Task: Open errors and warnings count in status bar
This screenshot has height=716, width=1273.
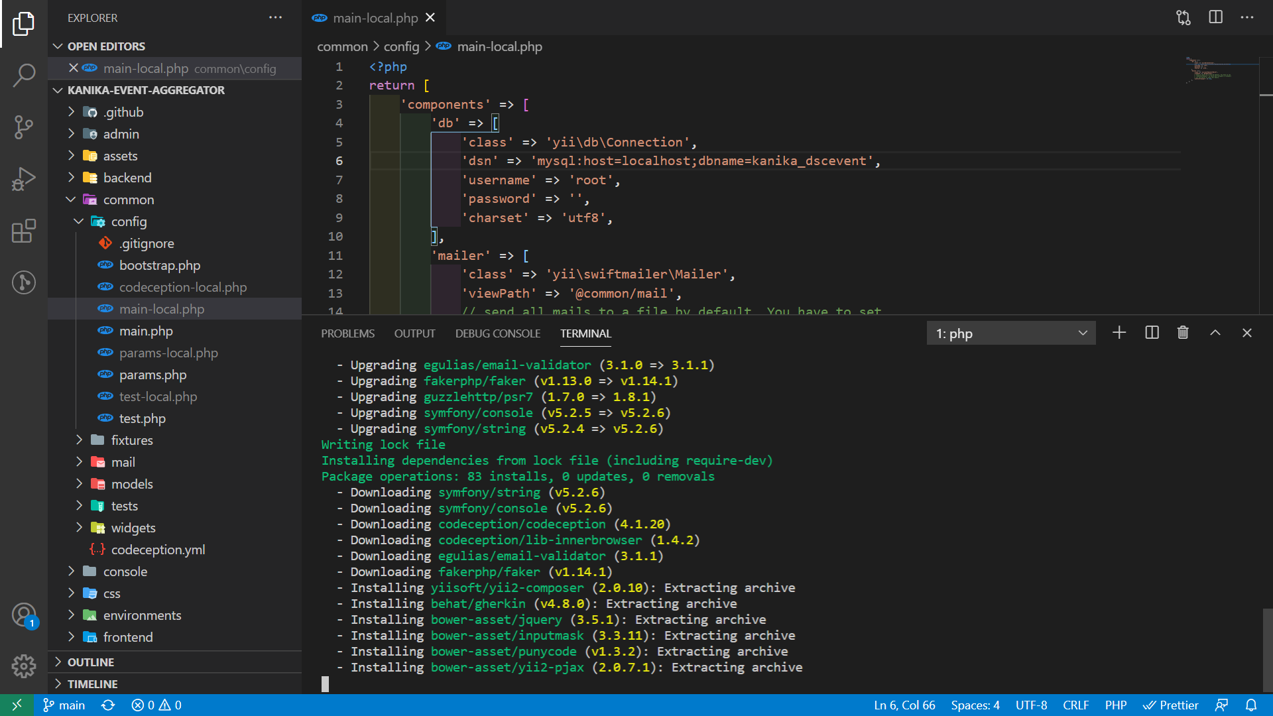Action: point(156,705)
